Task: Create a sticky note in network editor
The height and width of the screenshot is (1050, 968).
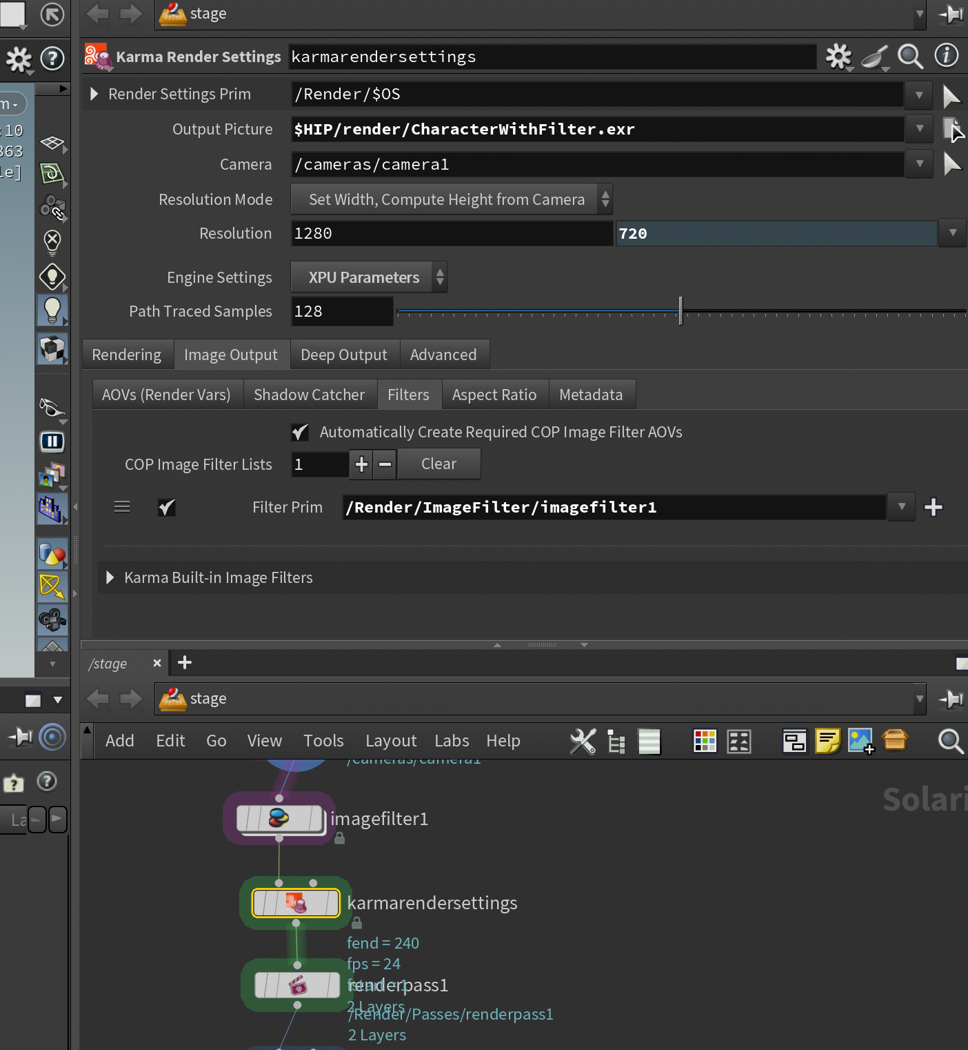Action: coord(827,742)
